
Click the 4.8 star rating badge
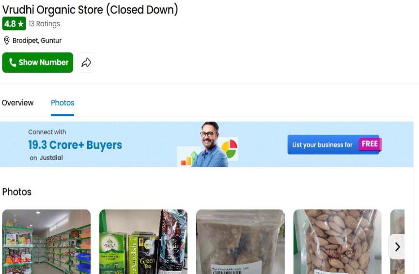tap(14, 24)
